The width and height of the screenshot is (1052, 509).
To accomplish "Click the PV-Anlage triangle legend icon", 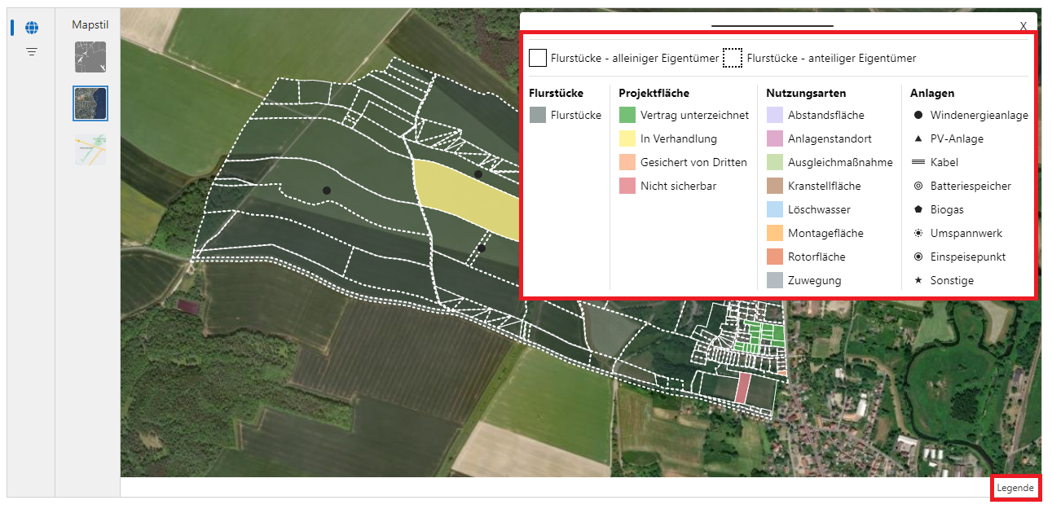I will point(918,139).
